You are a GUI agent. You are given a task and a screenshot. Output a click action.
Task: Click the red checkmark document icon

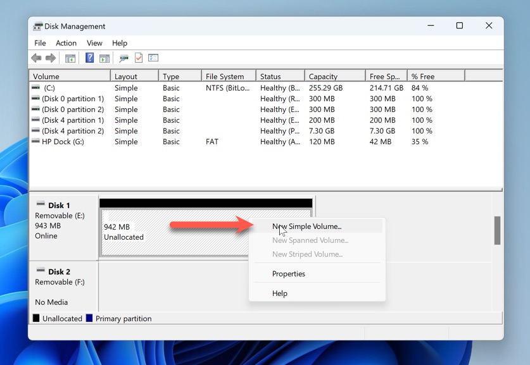click(138, 58)
